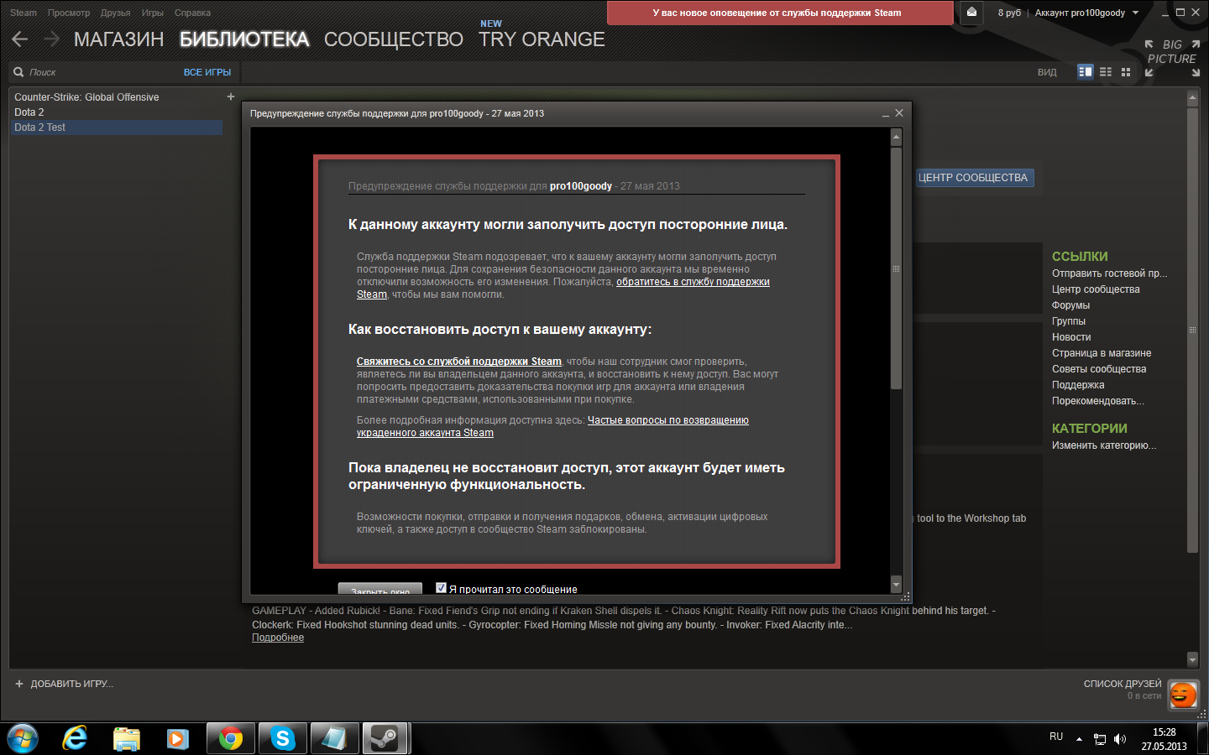Open the account pro100goody dropdown
This screenshot has height=755, width=1209.
[x=1087, y=13]
